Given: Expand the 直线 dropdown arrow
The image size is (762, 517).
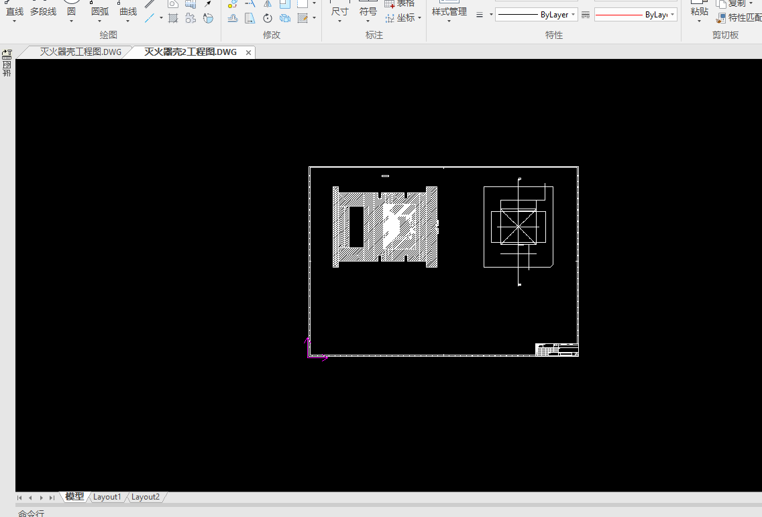Looking at the screenshot, I should pos(14,21).
